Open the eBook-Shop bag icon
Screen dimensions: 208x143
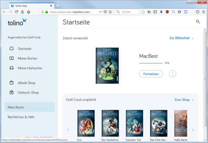click(11, 83)
